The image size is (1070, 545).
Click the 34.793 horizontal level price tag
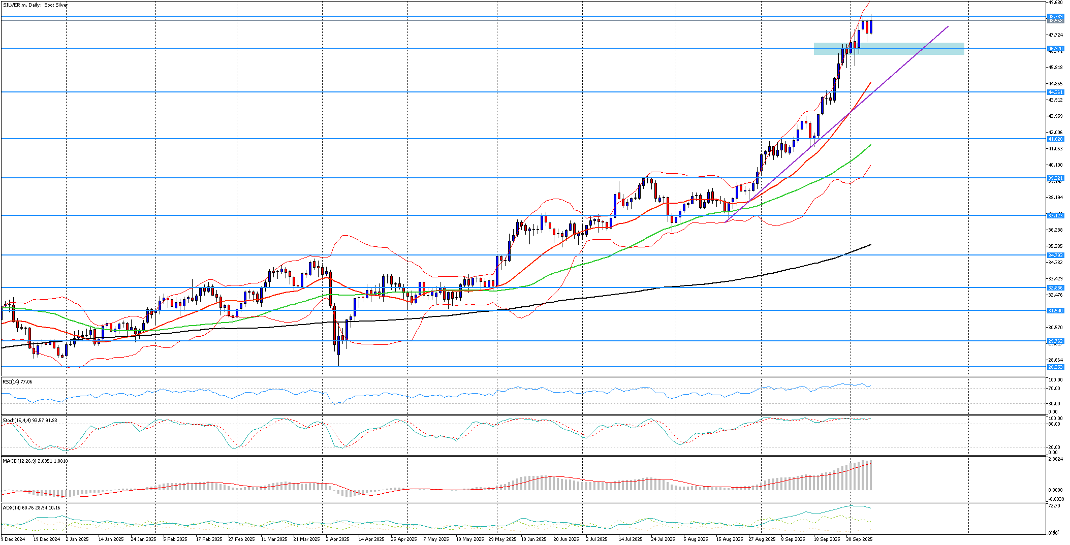pyautogui.click(x=1055, y=255)
